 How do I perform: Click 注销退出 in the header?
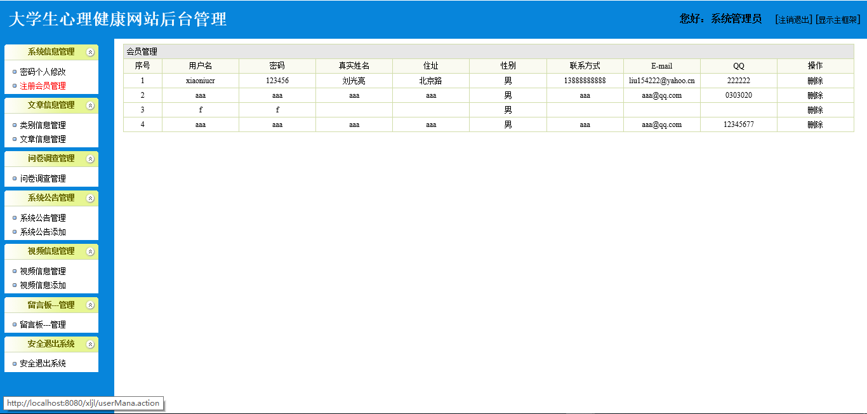(793, 20)
